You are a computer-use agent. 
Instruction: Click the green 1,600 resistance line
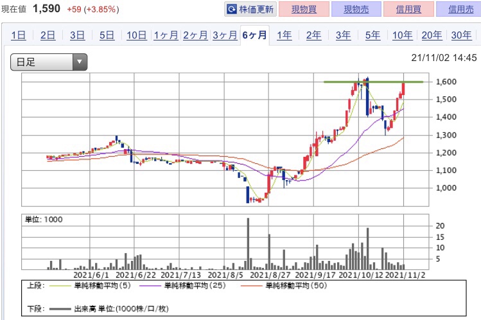coord(373,82)
